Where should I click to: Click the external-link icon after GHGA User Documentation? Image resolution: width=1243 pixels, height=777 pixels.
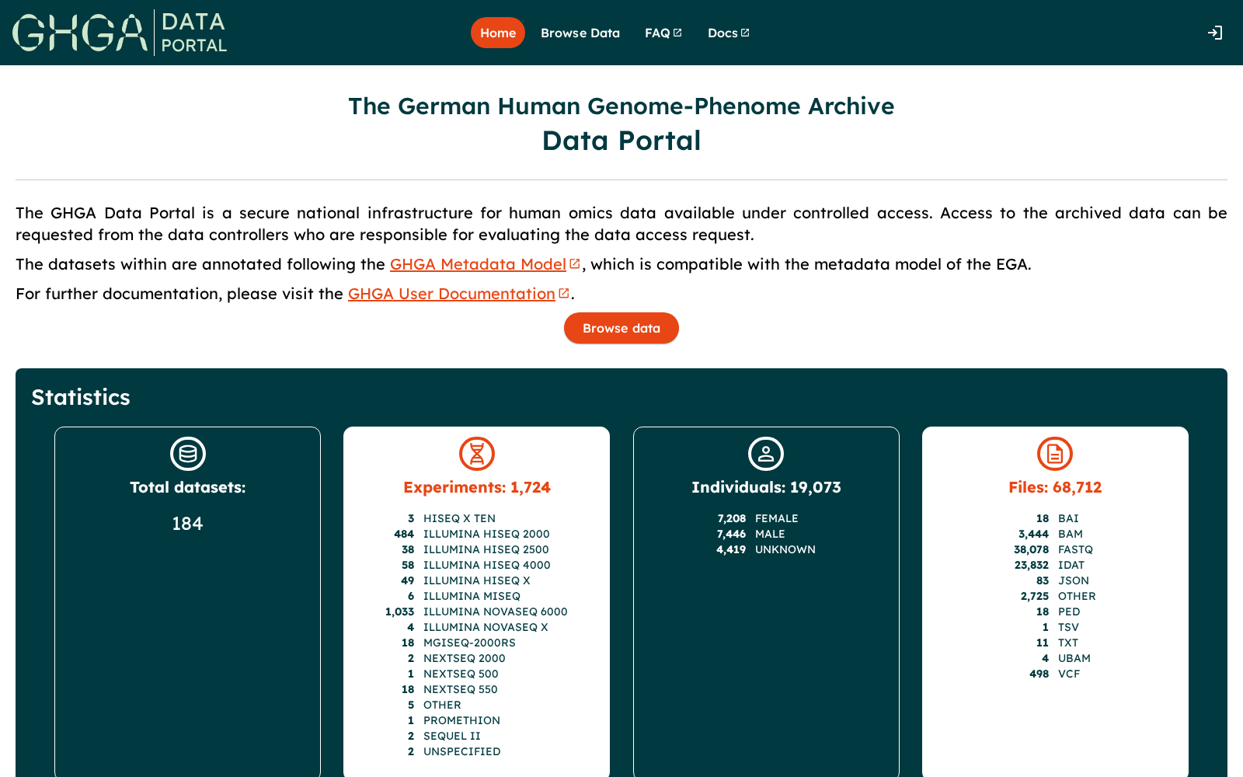pyautogui.click(x=564, y=294)
